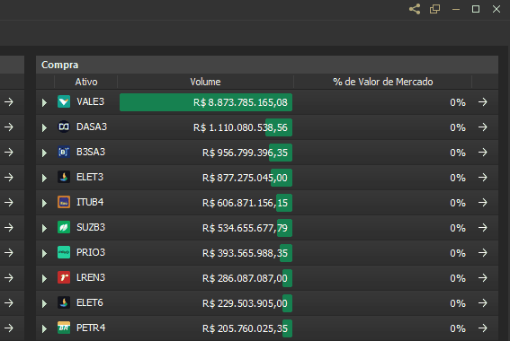Expand the LREN3 row
The height and width of the screenshot is (341, 510).
pyautogui.click(x=44, y=279)
